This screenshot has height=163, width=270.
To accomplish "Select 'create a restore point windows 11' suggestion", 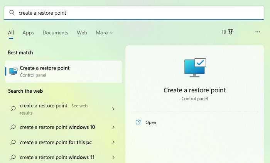I will point(63,157).
